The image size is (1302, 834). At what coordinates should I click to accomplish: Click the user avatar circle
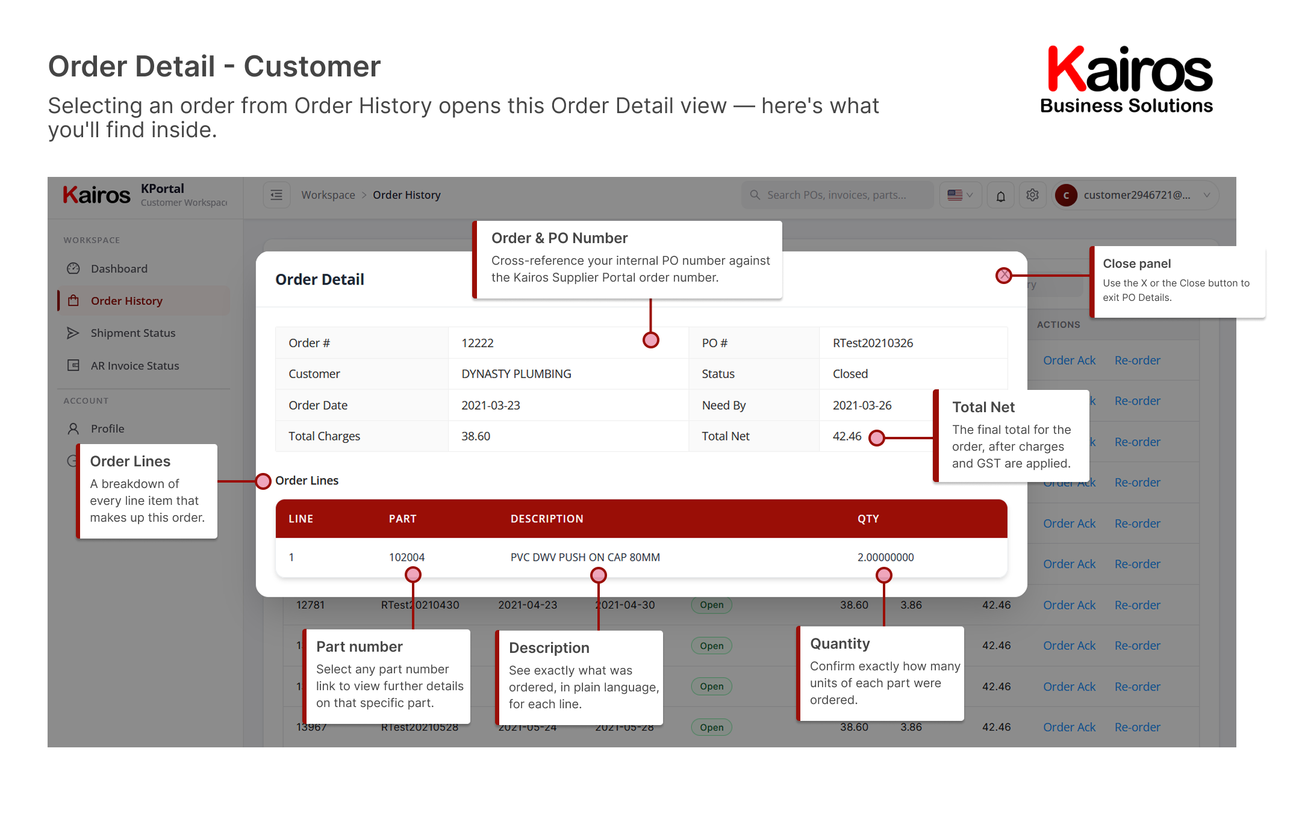(1066, 196)
